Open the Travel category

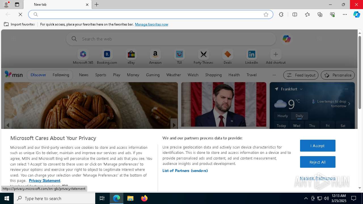tap(252, 75)
